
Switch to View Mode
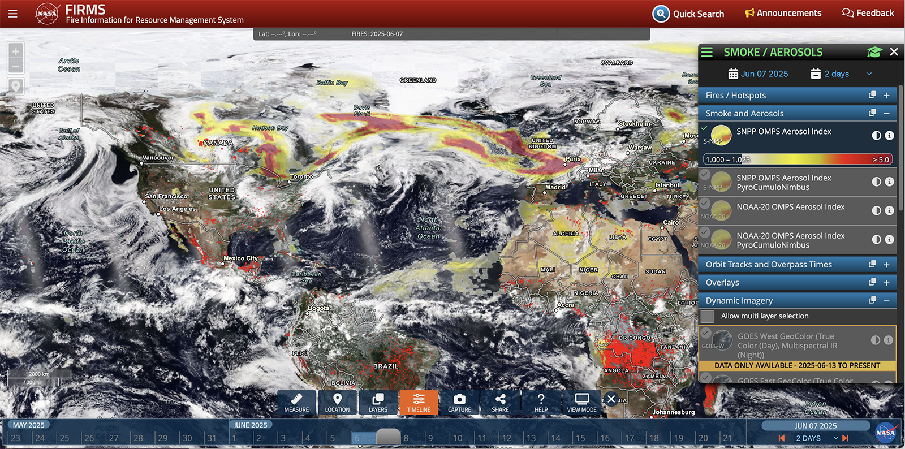coord(581,402)
